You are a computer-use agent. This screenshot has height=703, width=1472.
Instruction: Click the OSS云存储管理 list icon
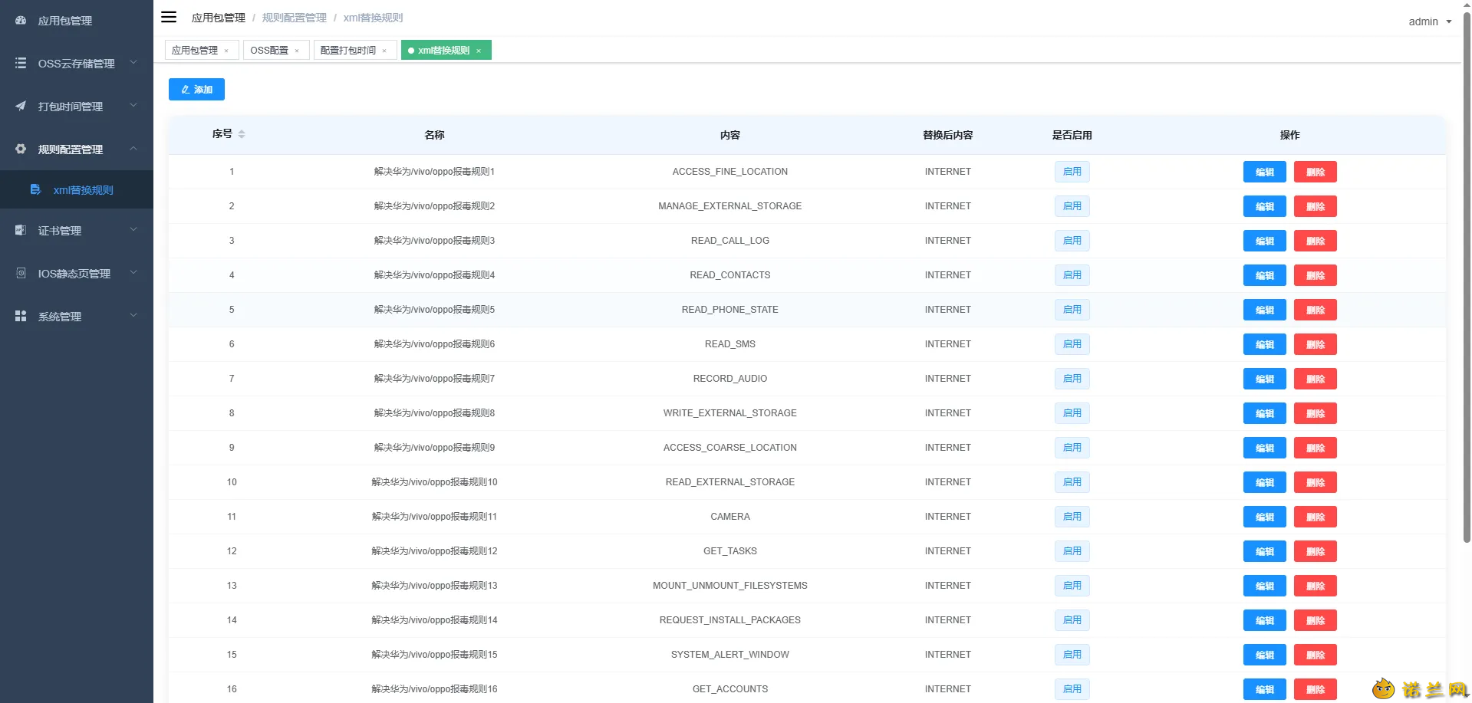21,64
